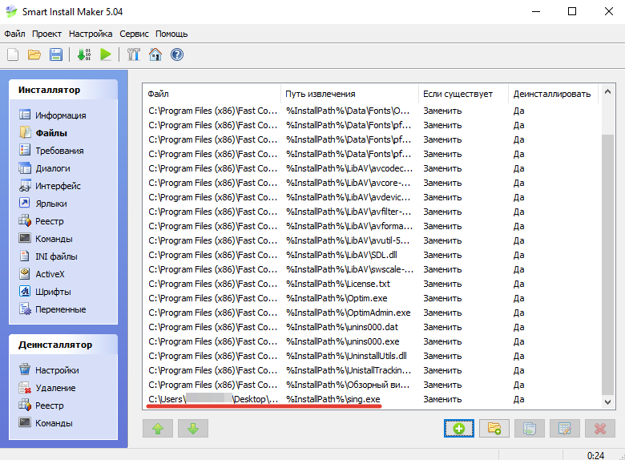625x460 pixels.
Task: Open the Шрифты fonts section
Action: [x=45, y=292]
